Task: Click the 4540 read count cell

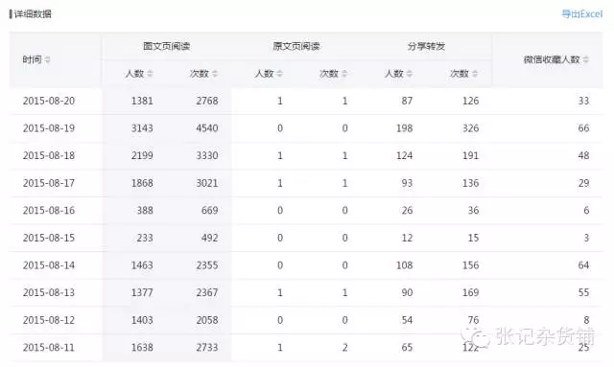Action: pos(207,128)
